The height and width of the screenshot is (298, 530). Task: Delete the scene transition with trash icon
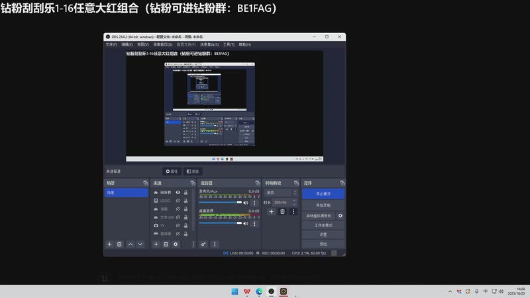(282, 212)
